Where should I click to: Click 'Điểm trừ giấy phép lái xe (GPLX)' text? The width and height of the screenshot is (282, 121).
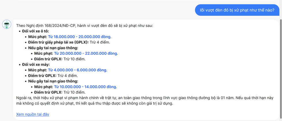click(x=58, y=42)
